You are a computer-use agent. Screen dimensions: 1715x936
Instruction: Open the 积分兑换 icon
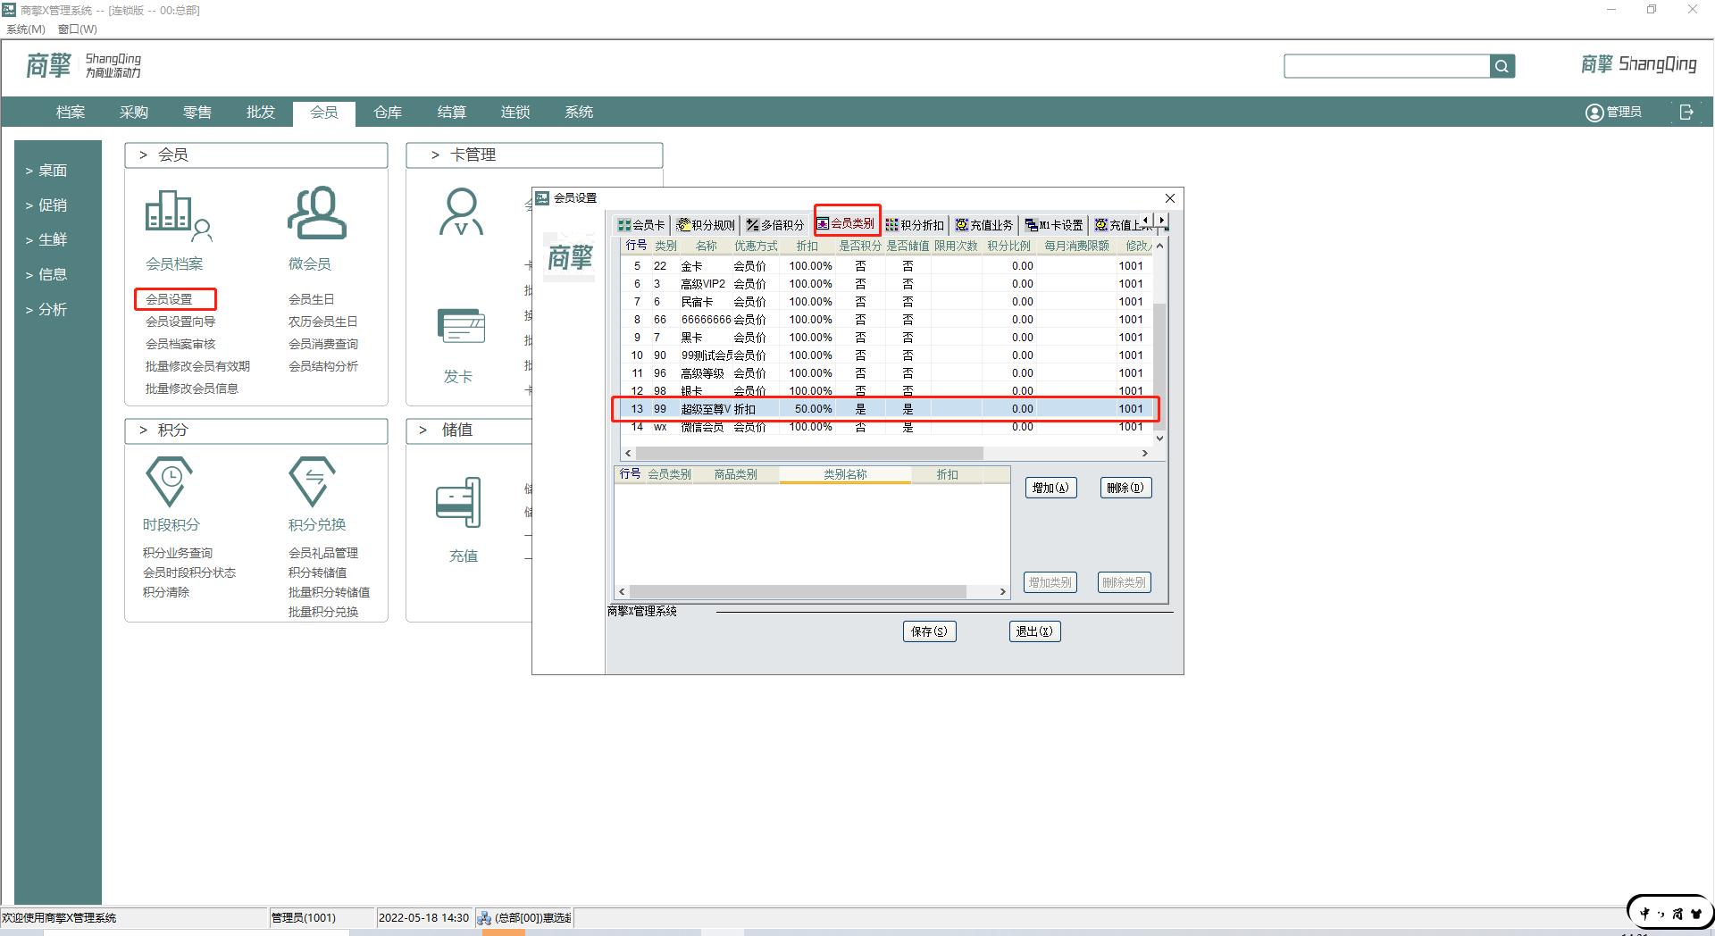pos(313,481)
